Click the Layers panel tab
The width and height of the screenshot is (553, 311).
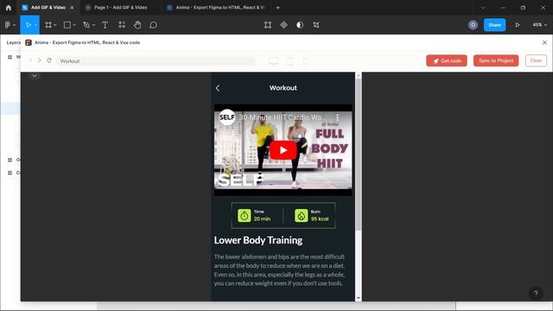click(x=13, y=42)
